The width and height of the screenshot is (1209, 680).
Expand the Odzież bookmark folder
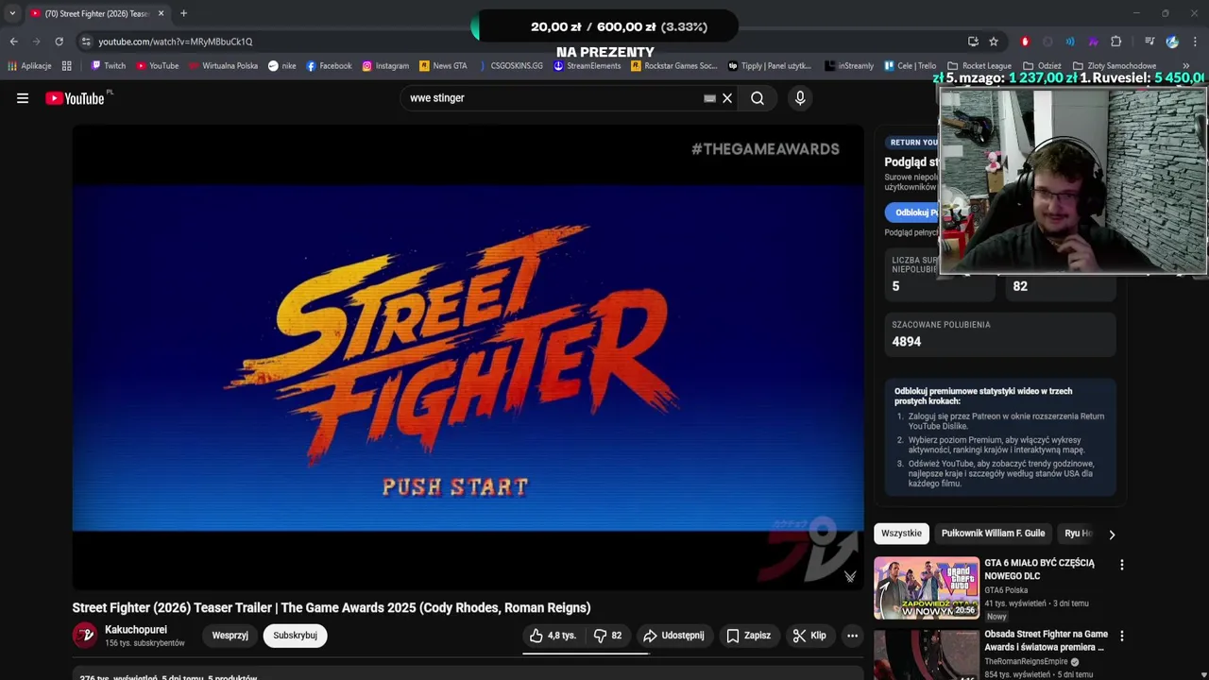click(x=1042, y=66)
